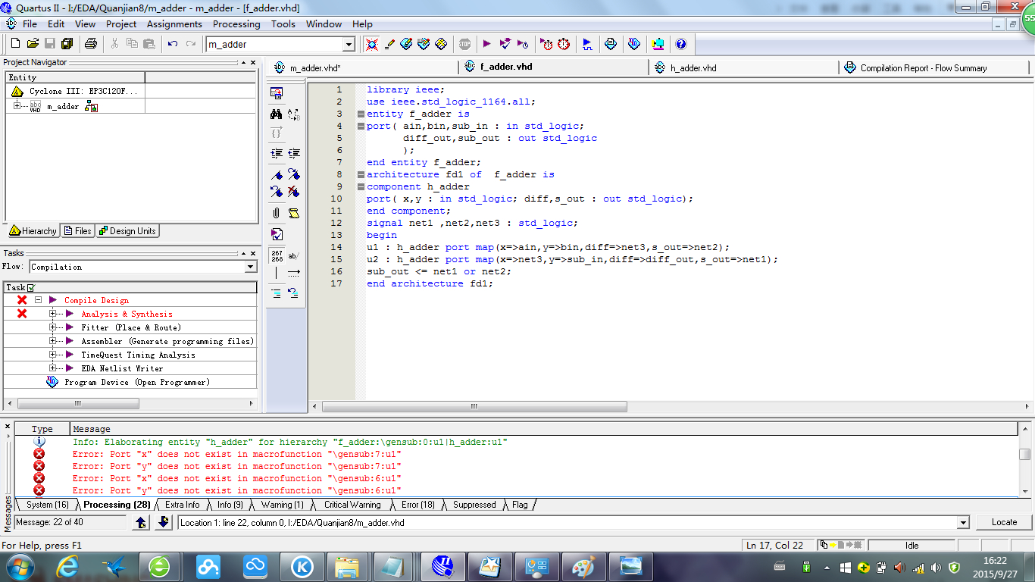
Task: Click the binoculars Find icon in editor toolbar
Action: tap(277, 114)
